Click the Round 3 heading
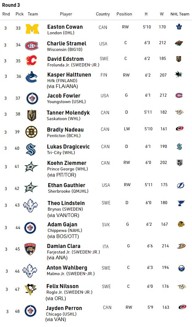 (x=11, y=5)
